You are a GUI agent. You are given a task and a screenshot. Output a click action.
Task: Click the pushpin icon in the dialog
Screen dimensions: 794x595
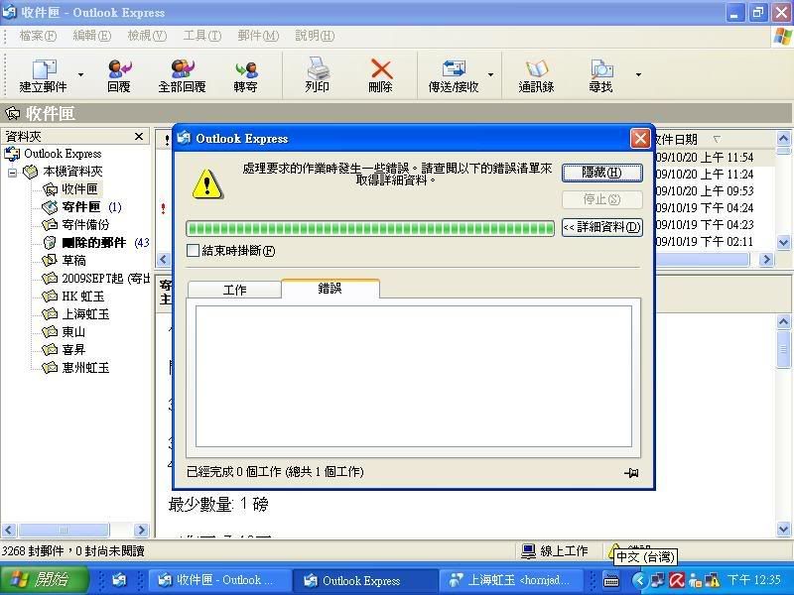click(631, 473)
